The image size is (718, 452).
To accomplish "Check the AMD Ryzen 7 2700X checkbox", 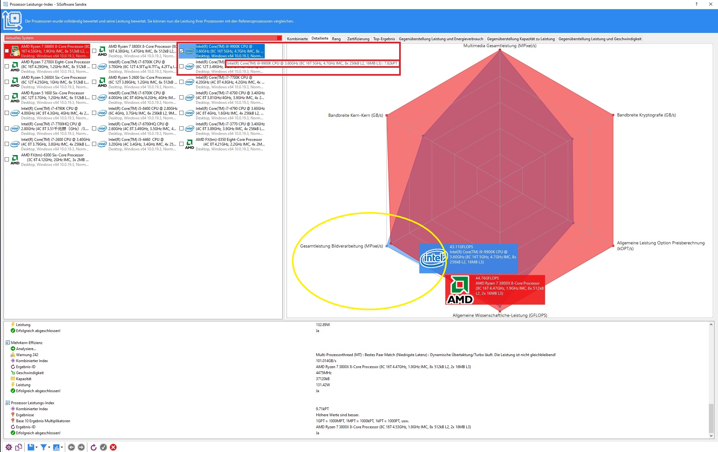I will [7, 66].
